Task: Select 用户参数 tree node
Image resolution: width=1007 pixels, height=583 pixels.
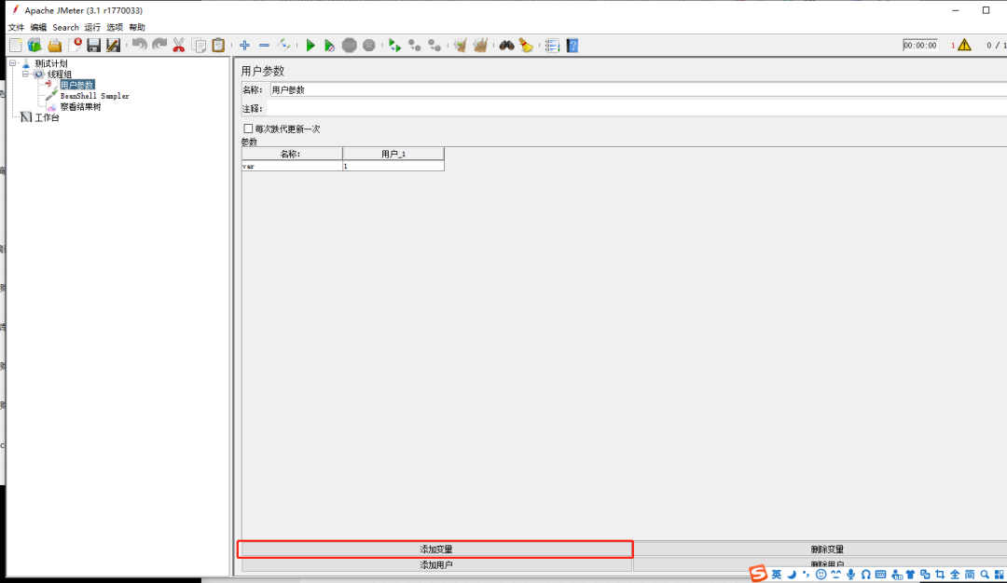Action: click(x=77, y=85)
